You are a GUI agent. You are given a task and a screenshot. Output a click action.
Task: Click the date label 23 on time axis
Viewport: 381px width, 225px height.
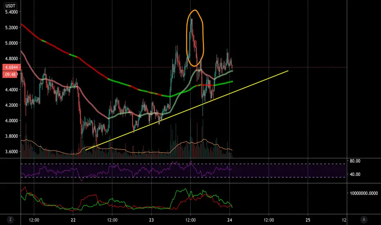[x=151, y=220]
